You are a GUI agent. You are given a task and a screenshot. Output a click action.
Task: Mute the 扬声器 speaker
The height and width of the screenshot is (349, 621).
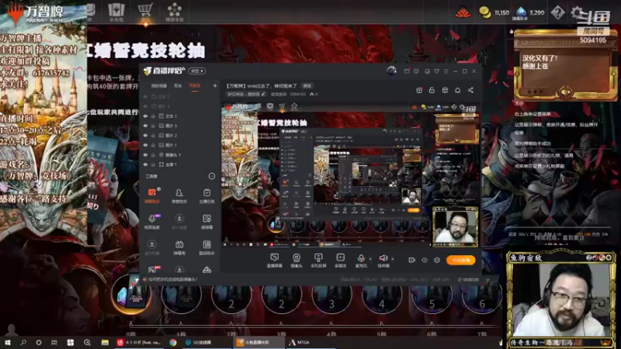[x=383, y=261]
